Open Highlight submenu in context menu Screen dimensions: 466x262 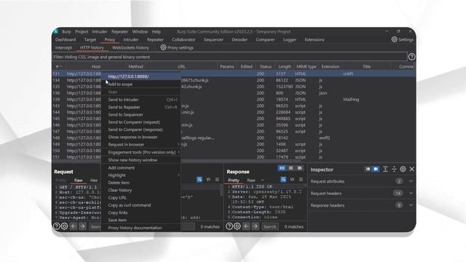tap(141, 175)
